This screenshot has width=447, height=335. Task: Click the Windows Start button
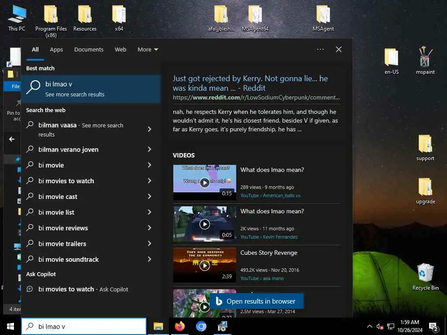pyautogui.click(x=10, y=326)
